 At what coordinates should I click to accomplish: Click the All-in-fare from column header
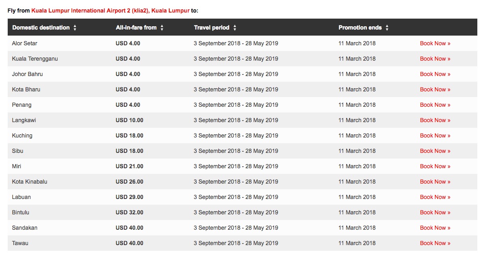pyautogui.click(x=136, y=28)
